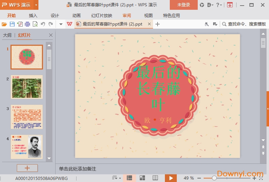Viewport: 269px width, 182px height.
Task: Click the title text 最后的长春藤叶 on the slide
Action: 158,88
